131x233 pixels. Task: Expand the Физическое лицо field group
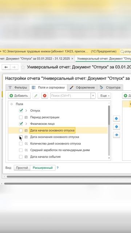coord(26,124)
